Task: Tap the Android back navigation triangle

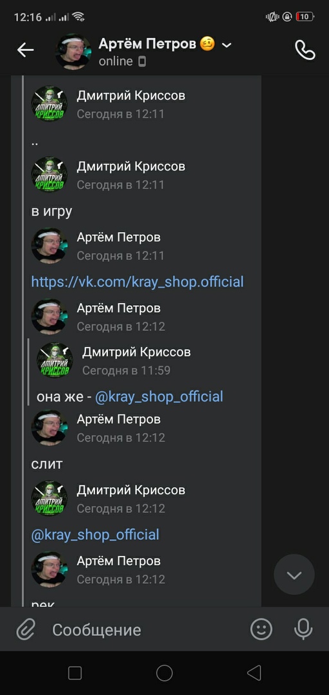Action: coord(254,674)
